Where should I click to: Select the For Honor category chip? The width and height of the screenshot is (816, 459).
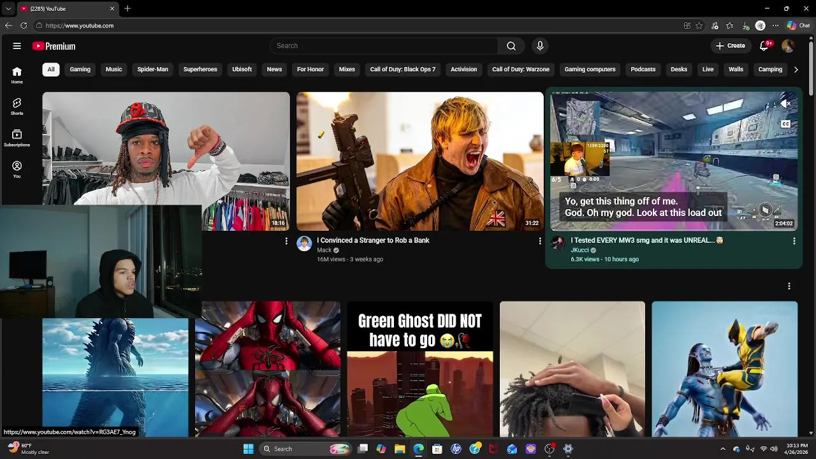coord(310,69)
